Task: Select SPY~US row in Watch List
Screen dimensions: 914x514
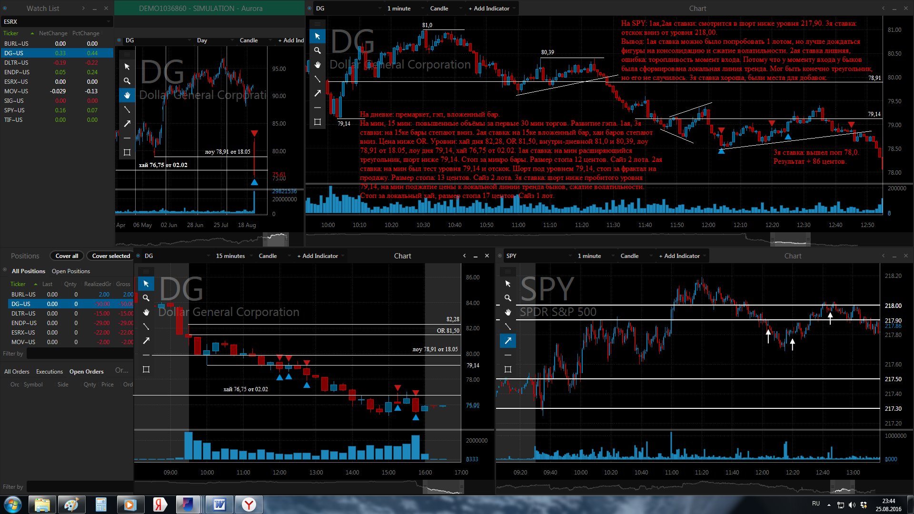Action: pos(57,110)
